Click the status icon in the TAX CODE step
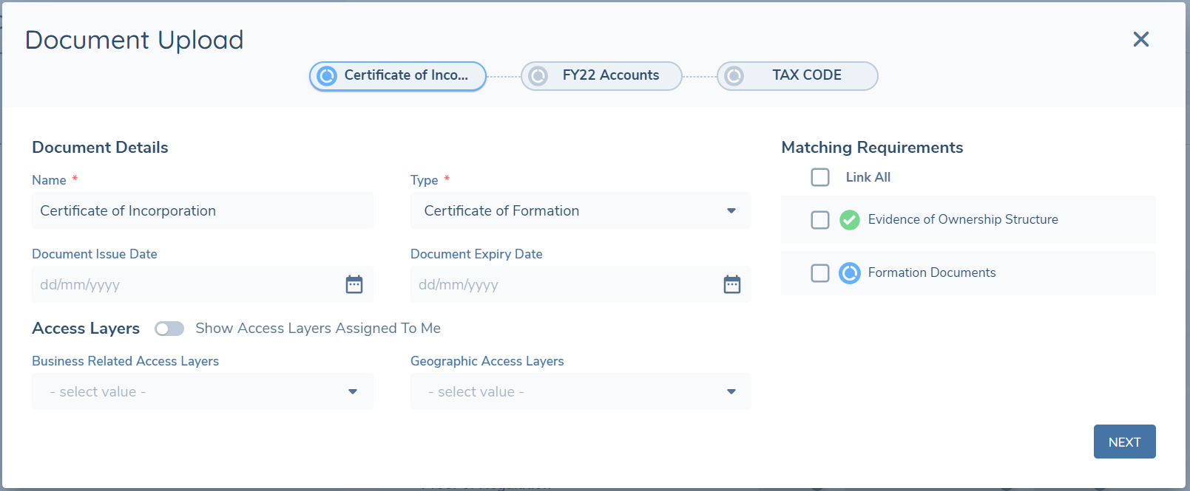This screenshot has height=491, width=1190. click(x=734, y=75)
